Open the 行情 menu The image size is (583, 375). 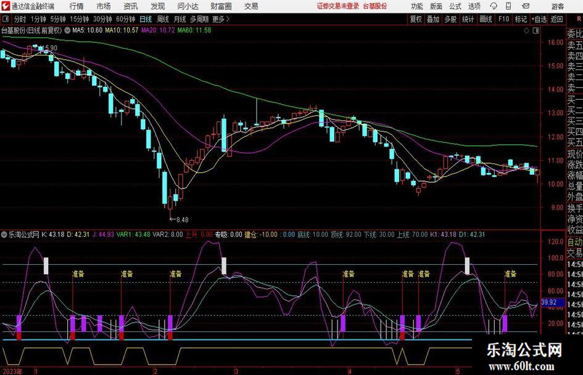tap(76, 6)
